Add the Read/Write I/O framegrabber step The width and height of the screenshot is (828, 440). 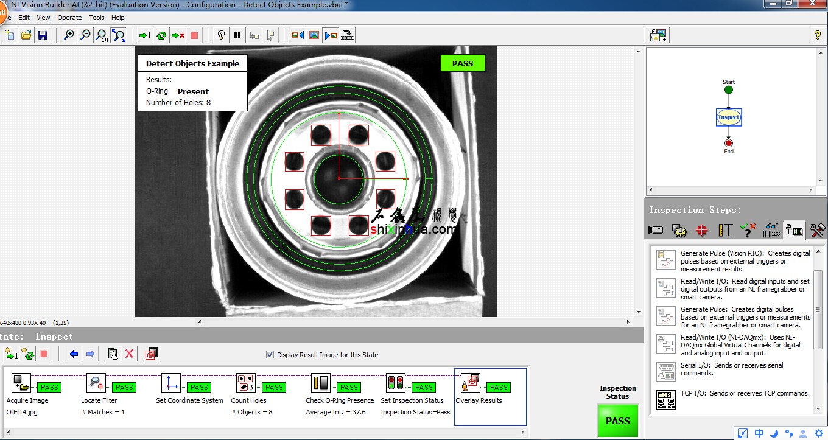[x=733, y=289]
